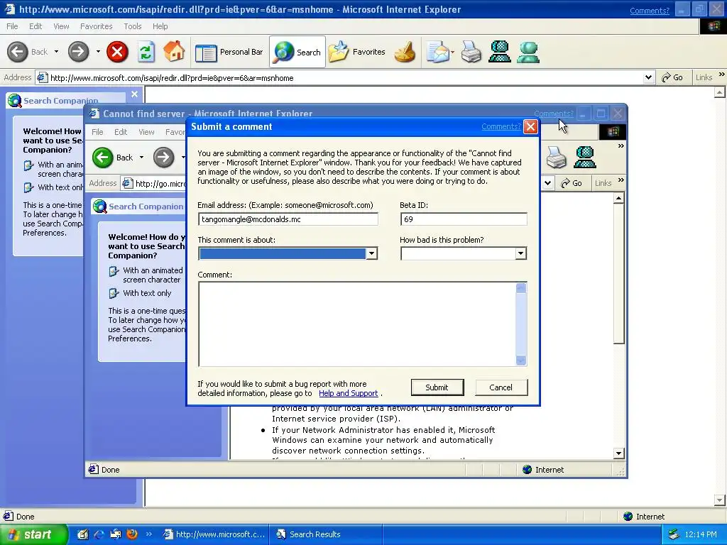Open the Edit menu in main window
Viewport: 727px width, 545px height.
point(35,26)
